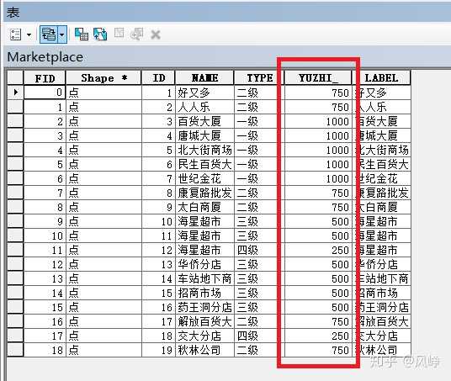Click the Zoom To Selected icon
Screen dimensions: 451x381
(137, 34)
